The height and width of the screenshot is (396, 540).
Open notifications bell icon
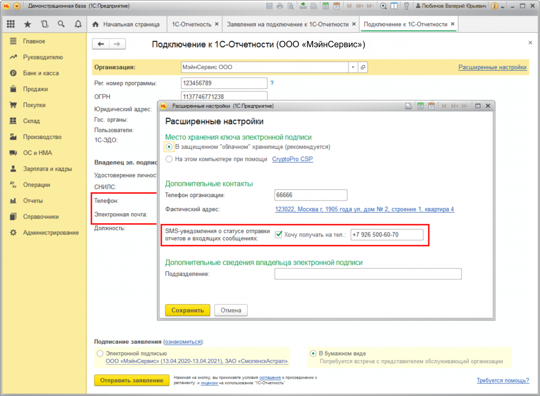[78, 24]
